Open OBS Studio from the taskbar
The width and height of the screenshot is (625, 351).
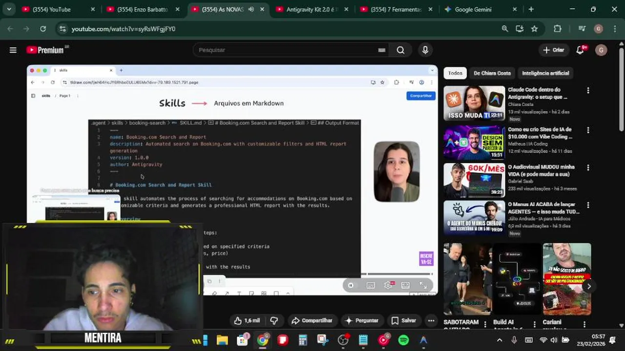[343, 340]
